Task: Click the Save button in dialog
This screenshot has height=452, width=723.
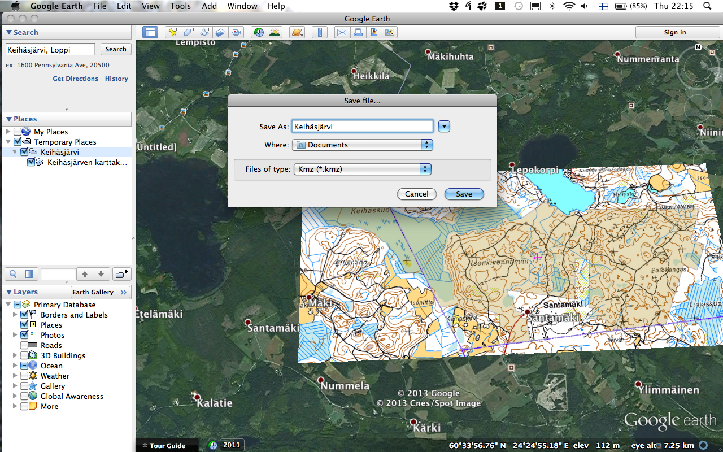Action: coord(464,194)
